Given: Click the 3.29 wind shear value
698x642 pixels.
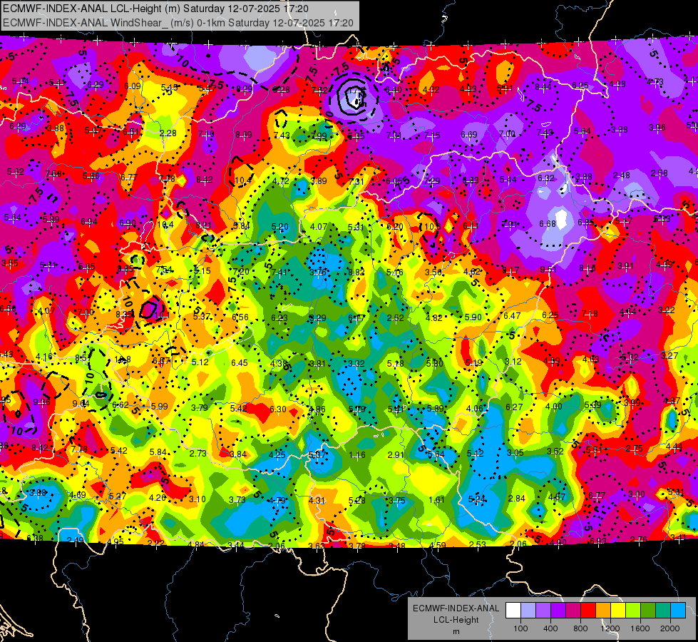Looking at the screenshot, I should [318, 318].
